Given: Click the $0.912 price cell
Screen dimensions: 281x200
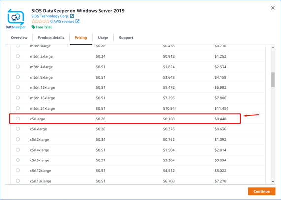Looking at the screenshot, I should 169,57.
